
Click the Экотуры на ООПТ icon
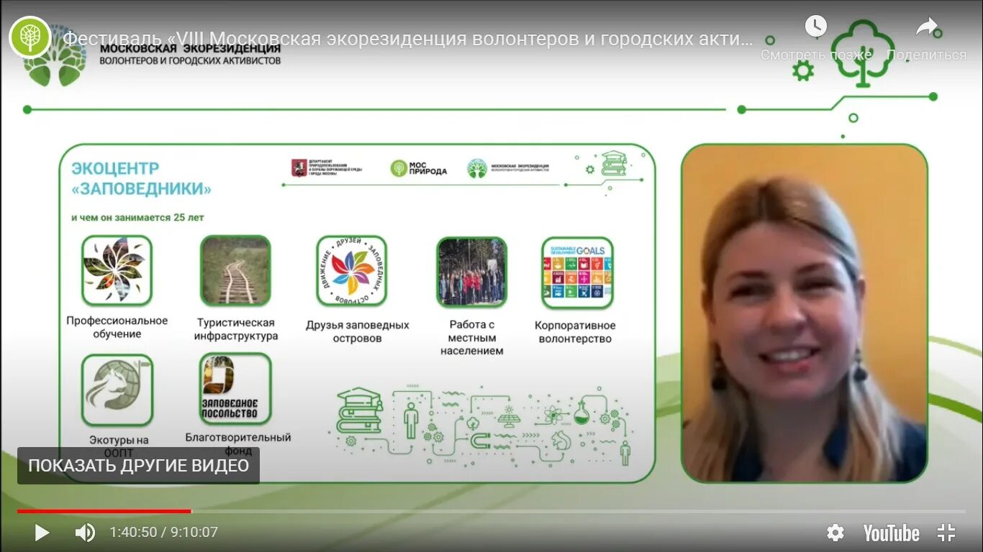coord(117,390)
